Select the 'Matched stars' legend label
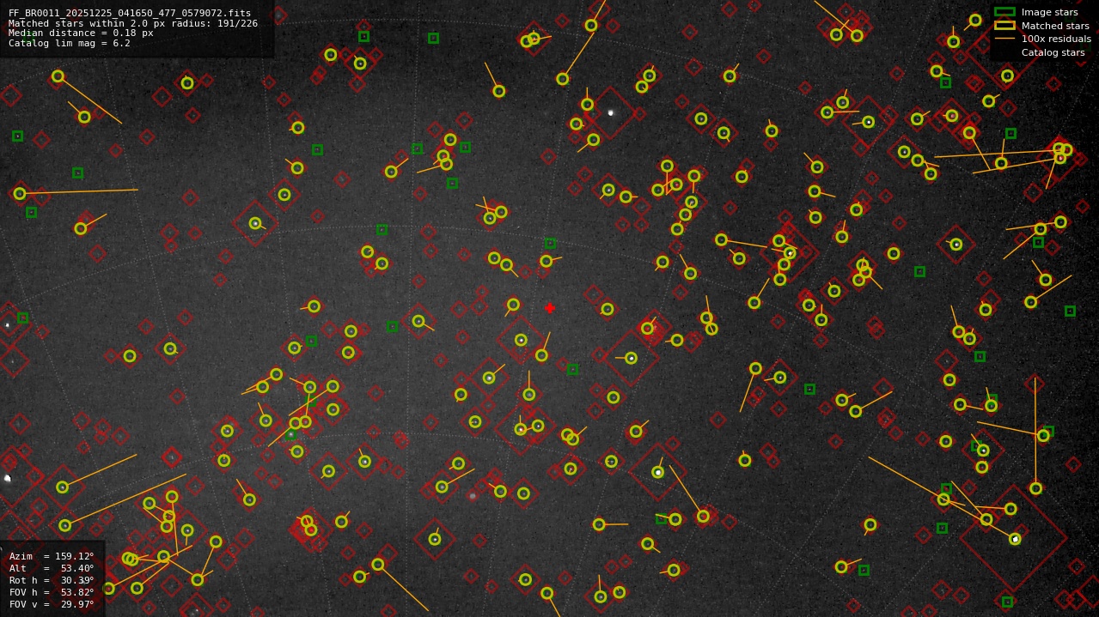This screenshot has height=617, width=1099. (1055, 26)
